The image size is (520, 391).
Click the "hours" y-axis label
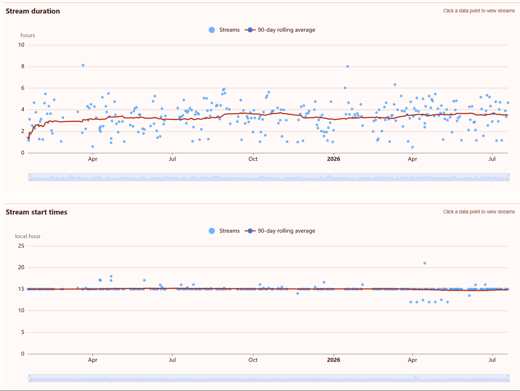pos(28,35)
